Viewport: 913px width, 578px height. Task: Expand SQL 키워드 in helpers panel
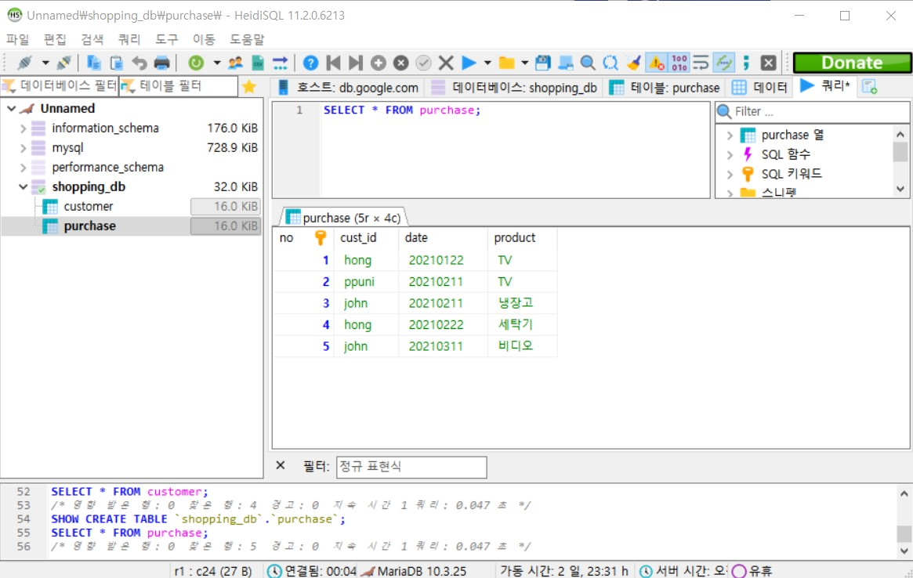pos(730,174)
